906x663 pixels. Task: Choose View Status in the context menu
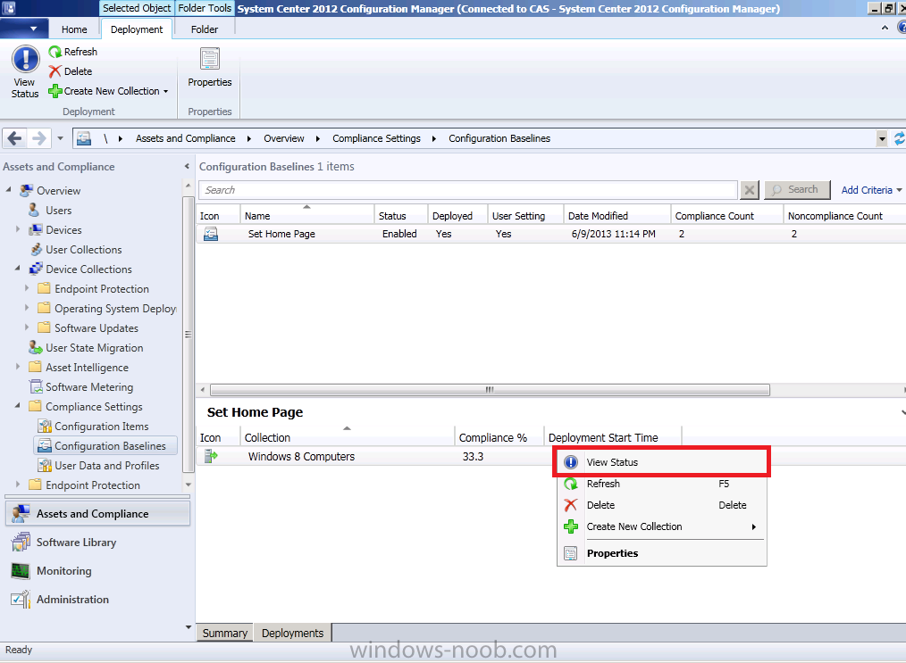(x=661, y=462)
